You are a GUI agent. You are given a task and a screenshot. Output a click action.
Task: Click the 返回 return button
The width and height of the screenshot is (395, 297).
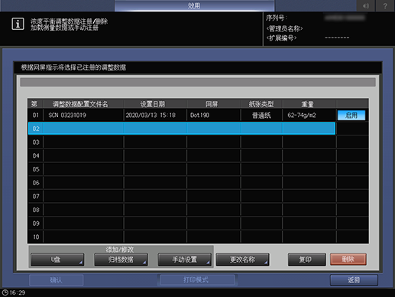coord(354,280)
